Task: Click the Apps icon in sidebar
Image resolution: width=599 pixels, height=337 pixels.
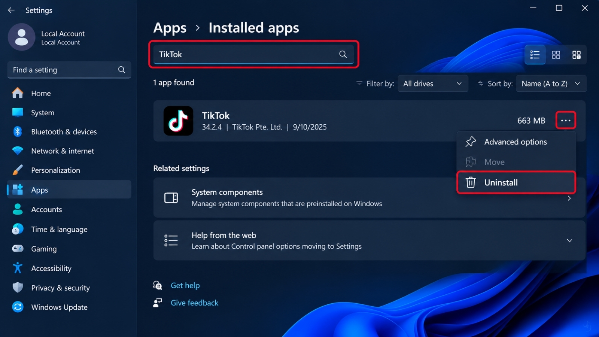Action: click(18, 189)
